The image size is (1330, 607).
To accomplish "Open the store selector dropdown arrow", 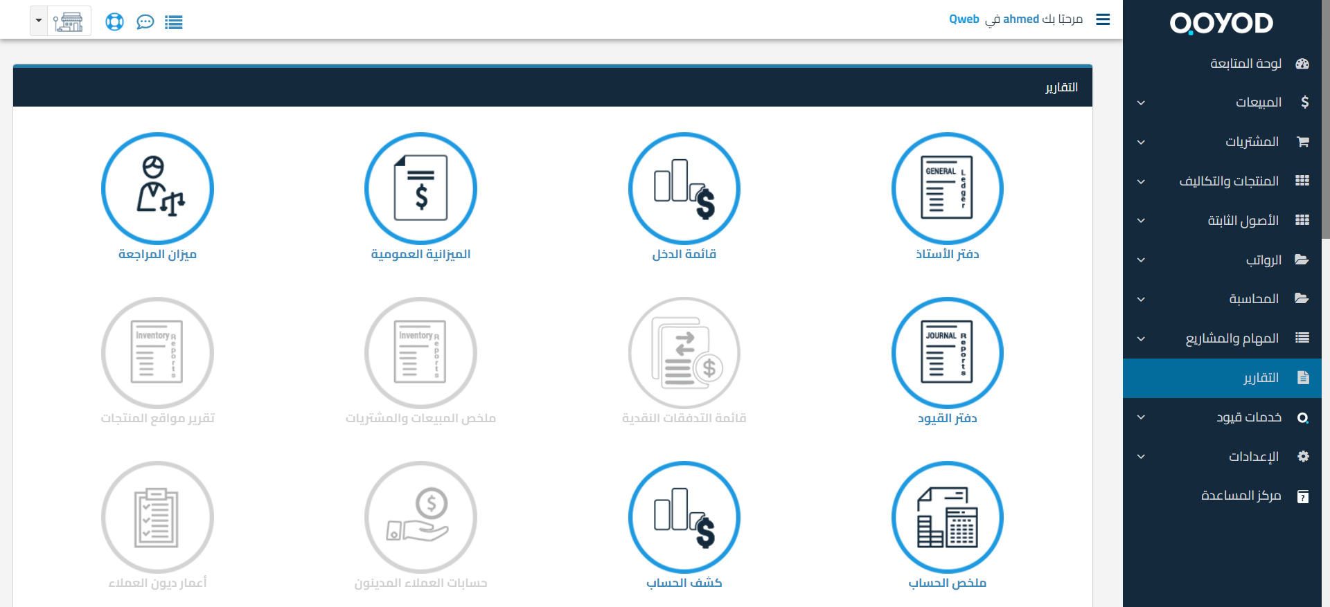I will (39, 21).
